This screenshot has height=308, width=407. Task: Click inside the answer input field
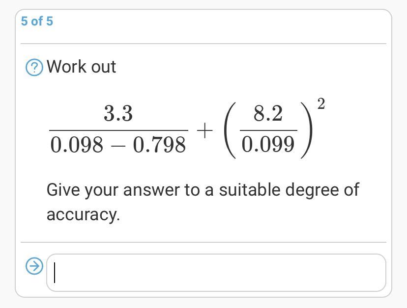pos(216,273)
